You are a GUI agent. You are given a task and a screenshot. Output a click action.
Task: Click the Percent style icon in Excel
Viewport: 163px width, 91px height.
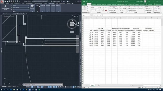click(x=123, y=9)
